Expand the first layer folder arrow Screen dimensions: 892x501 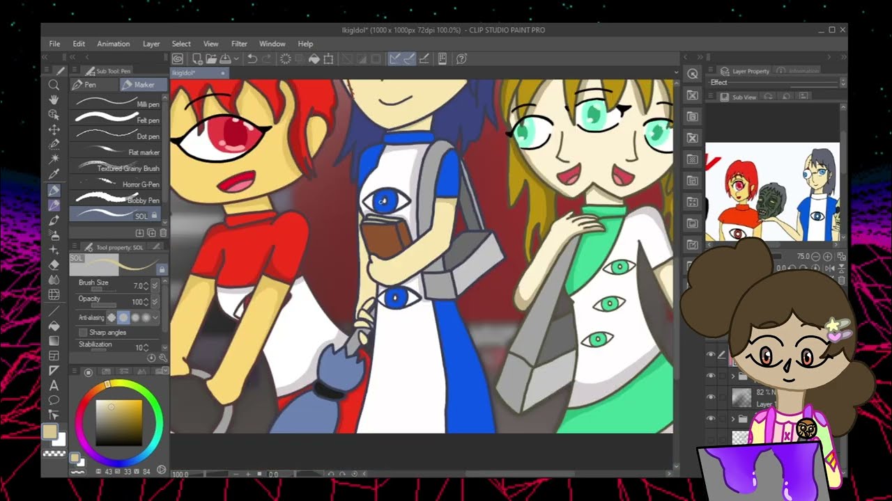732,376
